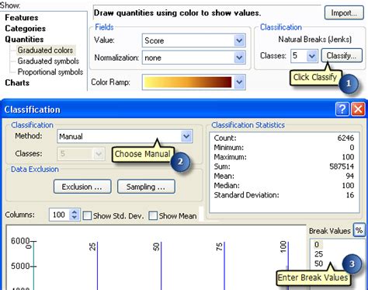
Task: Open the Classes dropdown beside Classify
Action: [312, 55]
